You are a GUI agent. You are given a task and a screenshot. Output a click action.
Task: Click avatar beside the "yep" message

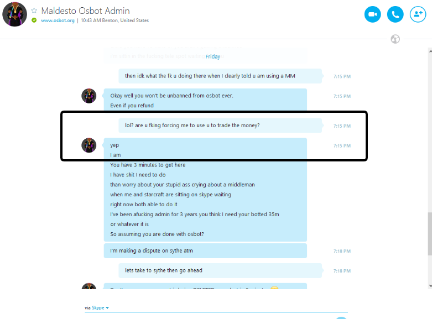click(x=89, y=145)
